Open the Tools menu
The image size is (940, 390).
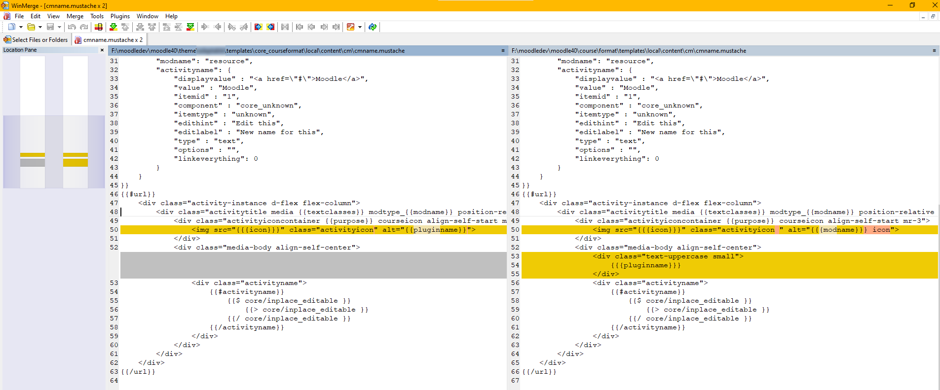(97, 16)
